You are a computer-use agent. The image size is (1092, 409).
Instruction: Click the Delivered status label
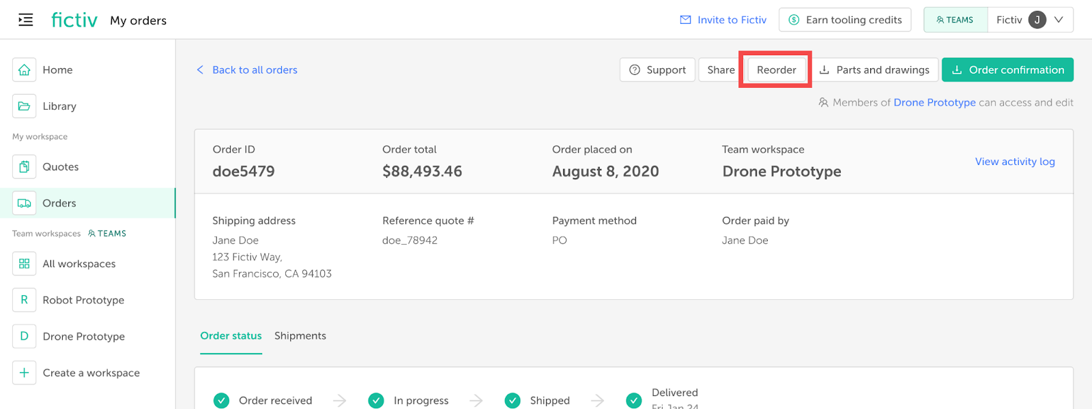(x=675, y=393)
